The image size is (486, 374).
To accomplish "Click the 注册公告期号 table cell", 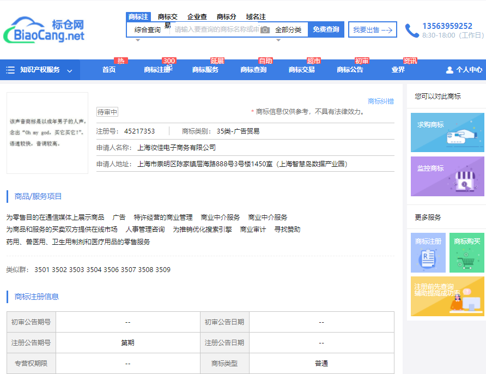I will pyautogui.click(x=31, y=343).
